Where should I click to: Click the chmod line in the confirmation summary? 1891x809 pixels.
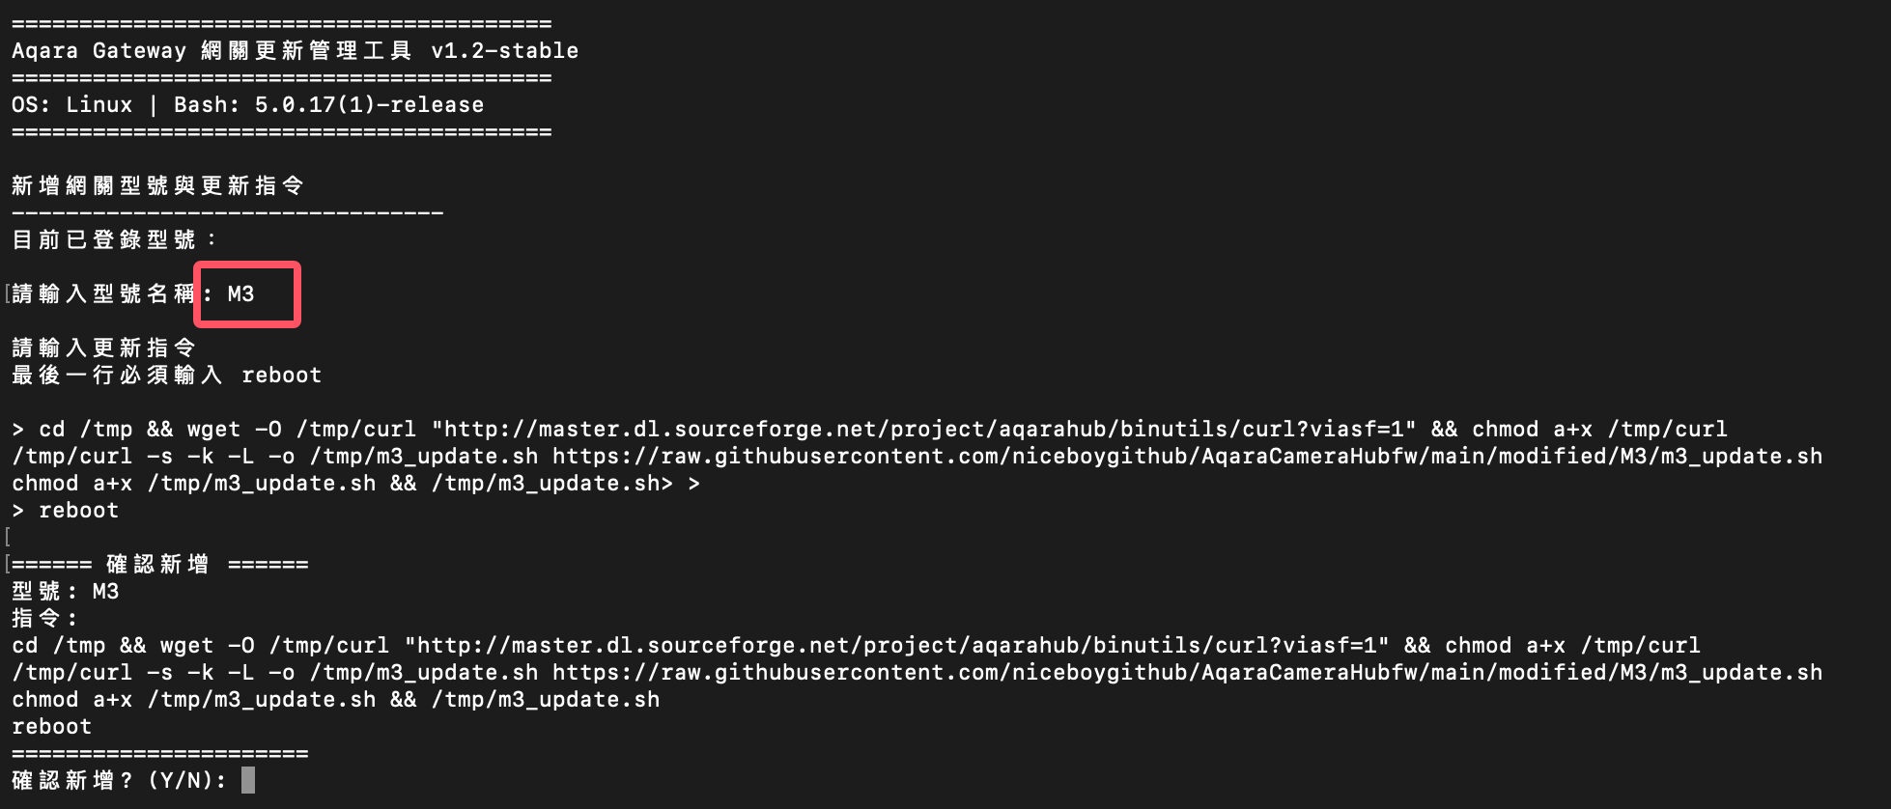[335, 699]
